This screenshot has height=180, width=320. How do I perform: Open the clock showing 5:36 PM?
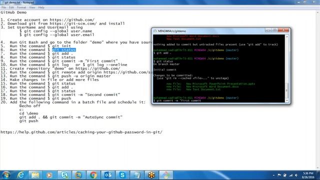(x=308, y=175)
